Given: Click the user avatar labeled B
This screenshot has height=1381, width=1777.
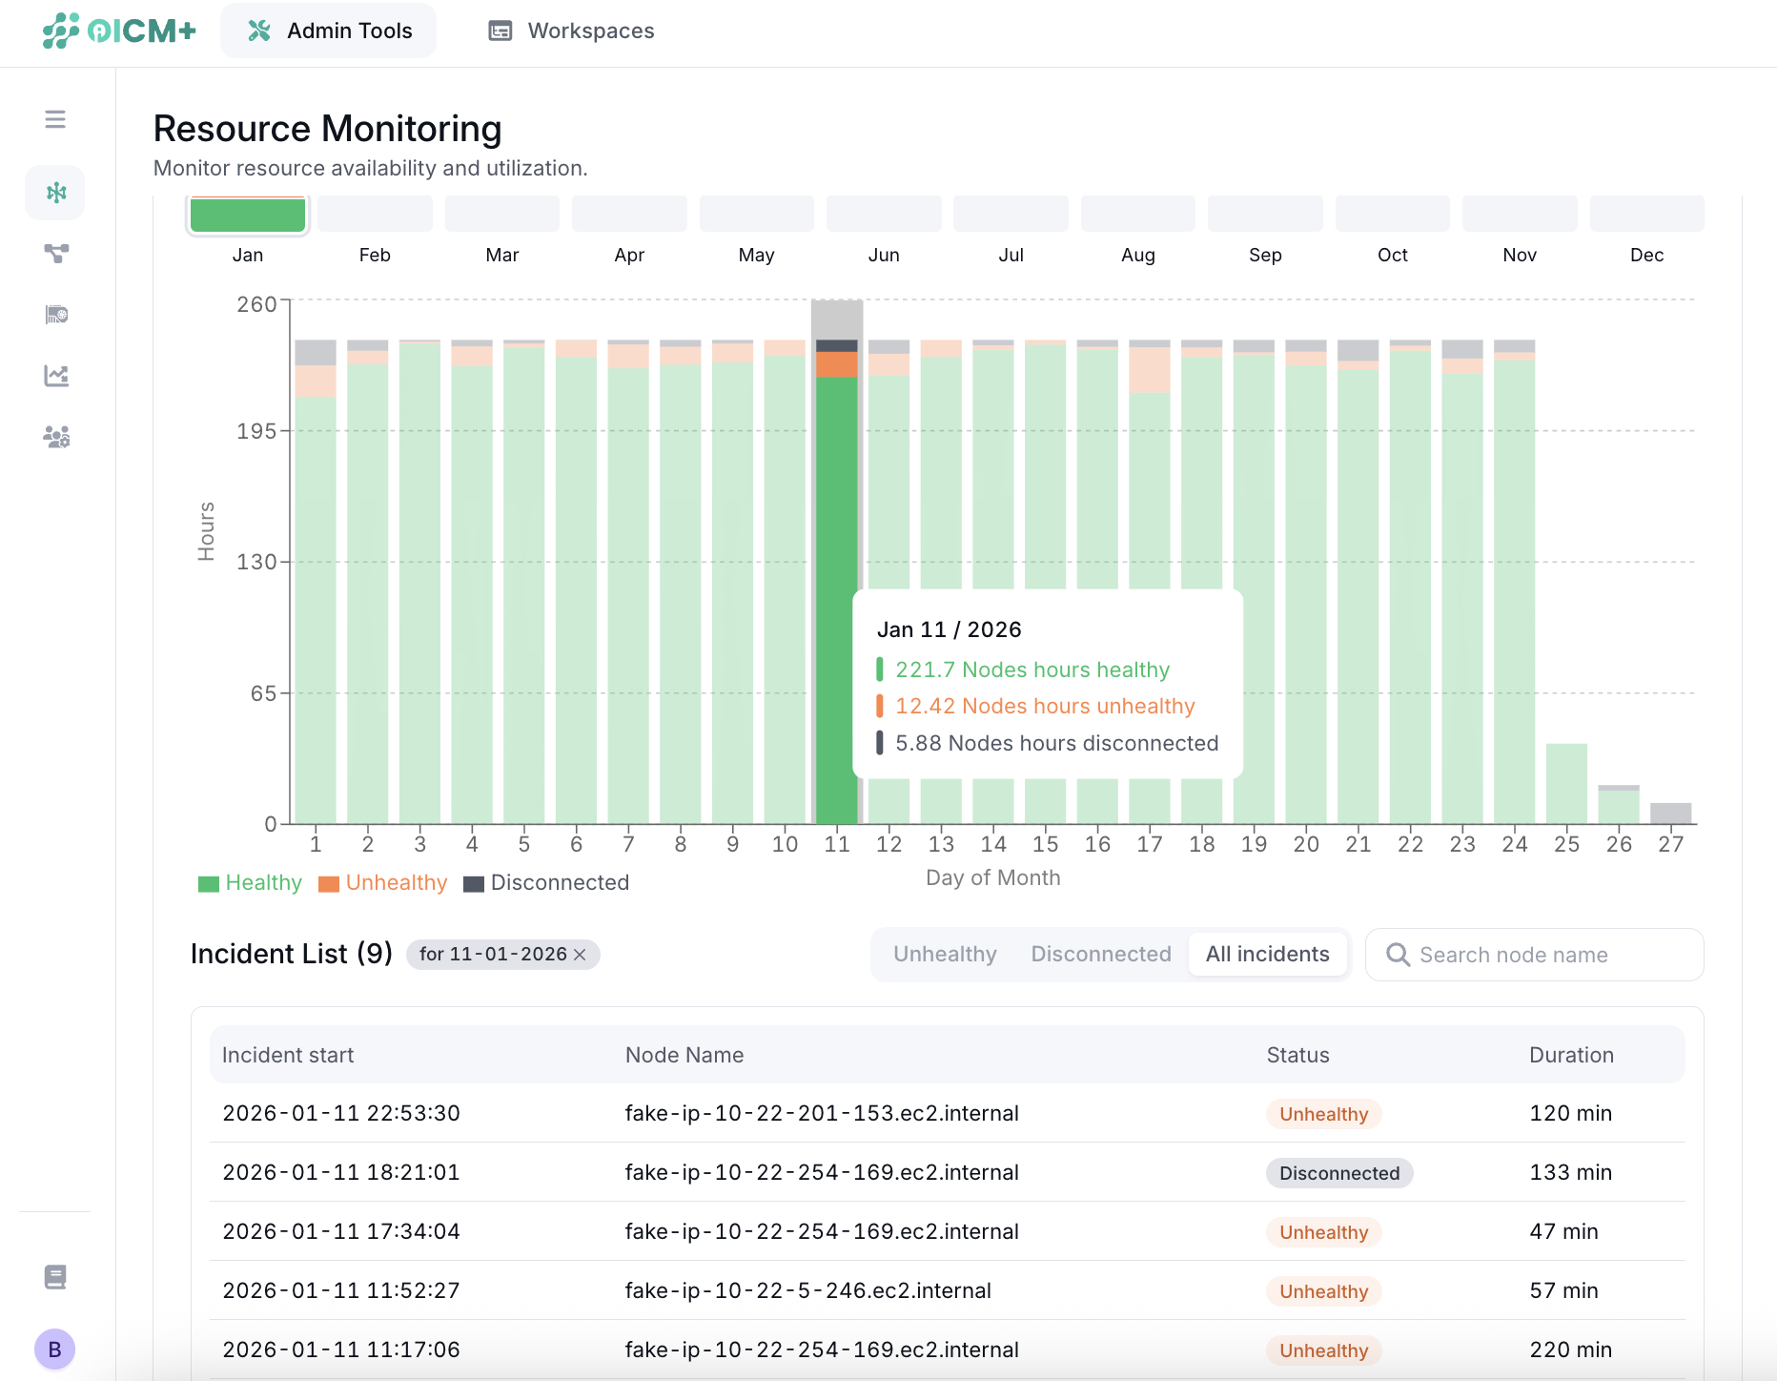Looking at the screenshot, I should click(x=54, y=1349).
